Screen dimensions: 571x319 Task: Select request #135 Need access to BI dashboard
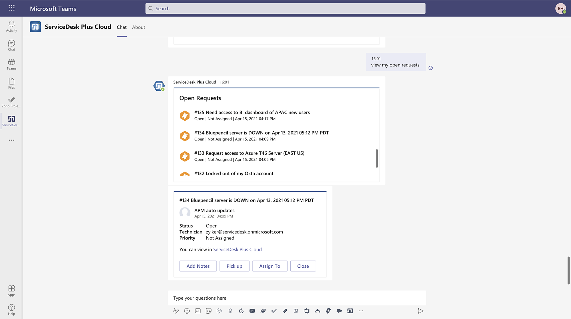[277, 115]
